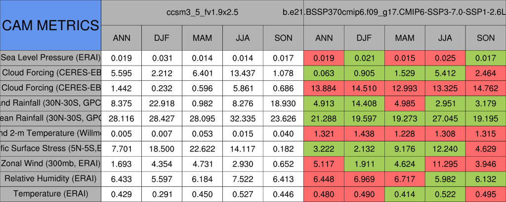Click the green cell showing 0.063
This screenshot has height=202, width=506.
324,73
